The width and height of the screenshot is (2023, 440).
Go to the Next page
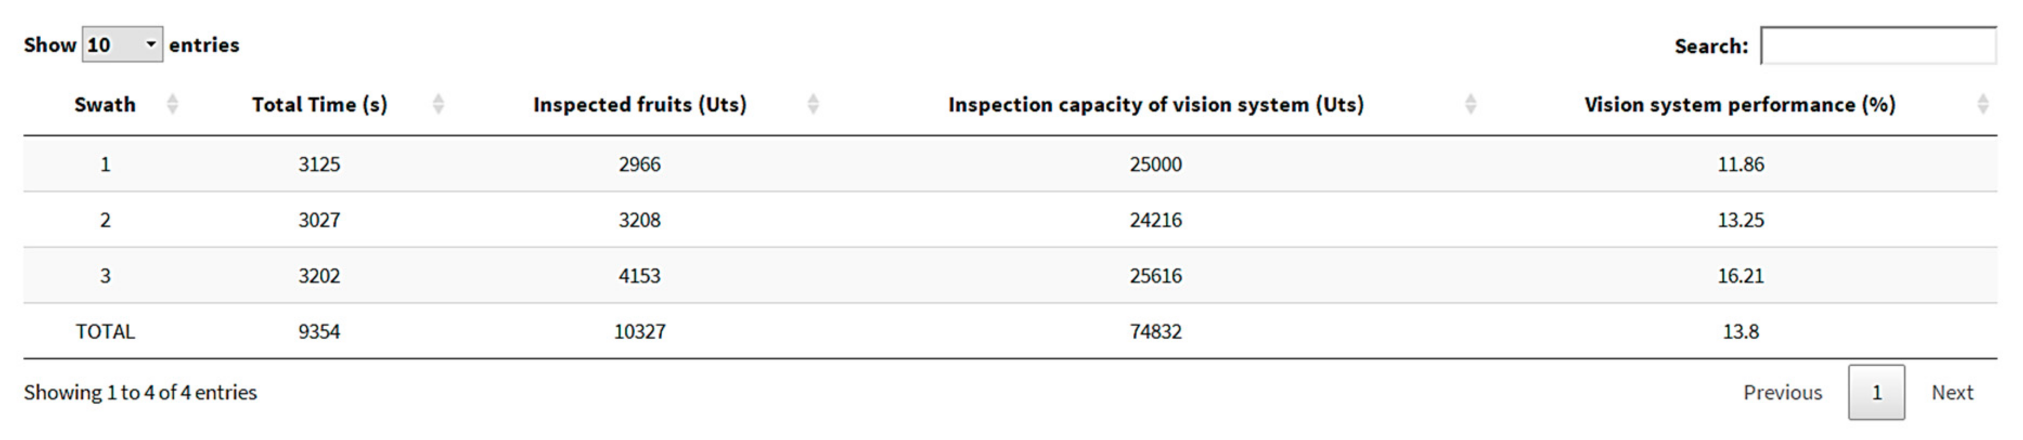pyautogui.click(x=1951, y=392)
